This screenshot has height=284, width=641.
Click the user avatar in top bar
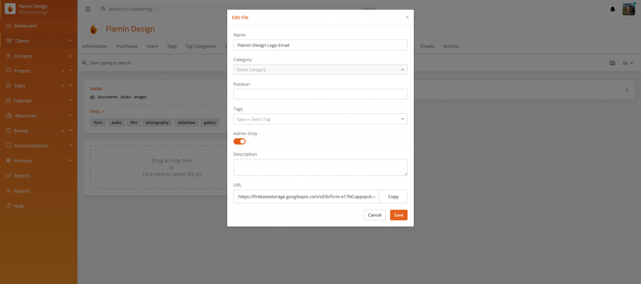(628, 9)
